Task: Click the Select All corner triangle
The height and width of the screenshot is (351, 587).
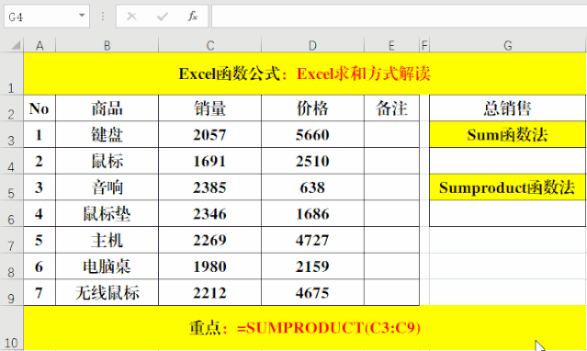Action: [x=15, y=45]
